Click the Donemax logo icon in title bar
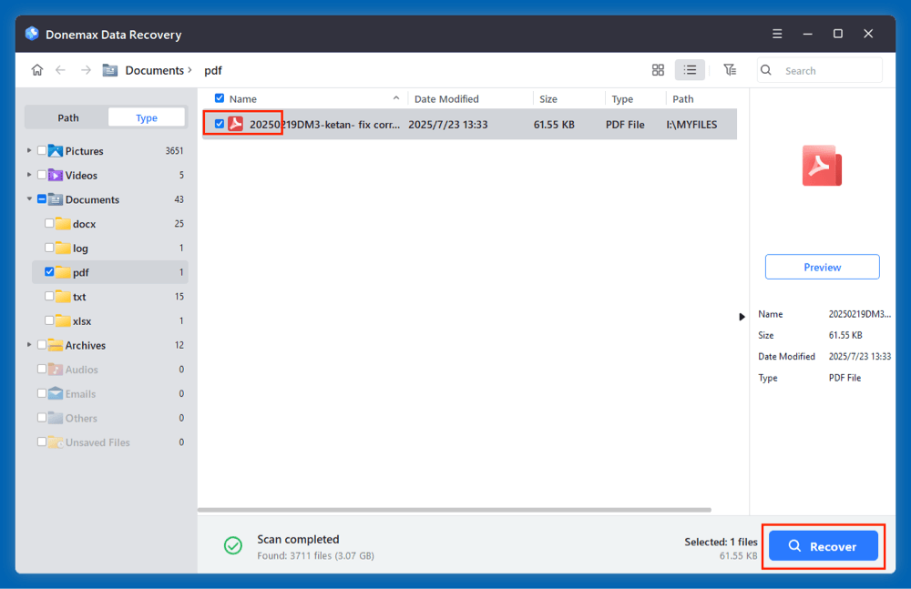The width and height of the screenshot is (911, 589). coord(31,33)
